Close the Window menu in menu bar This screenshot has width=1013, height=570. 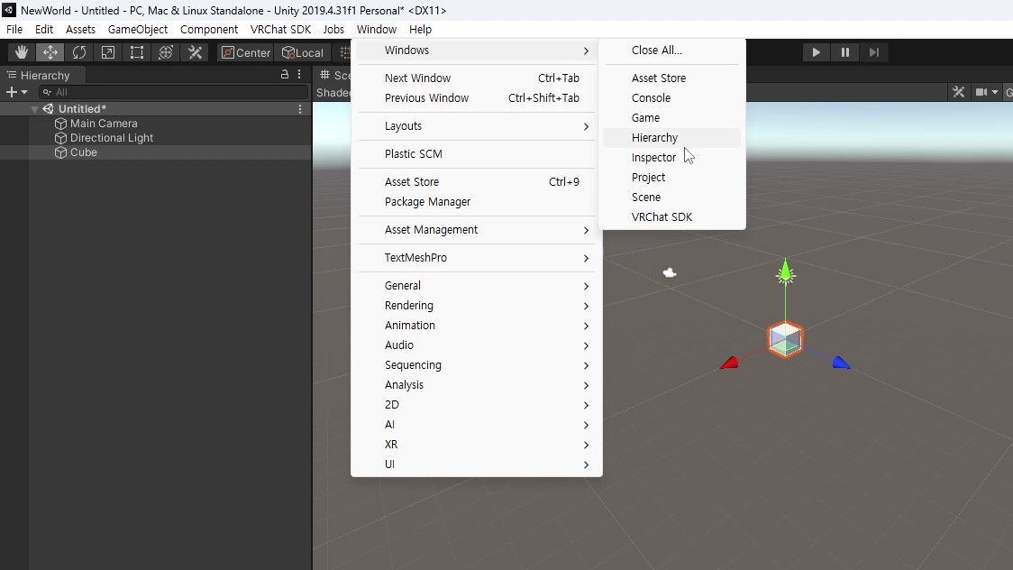point(377,29)
